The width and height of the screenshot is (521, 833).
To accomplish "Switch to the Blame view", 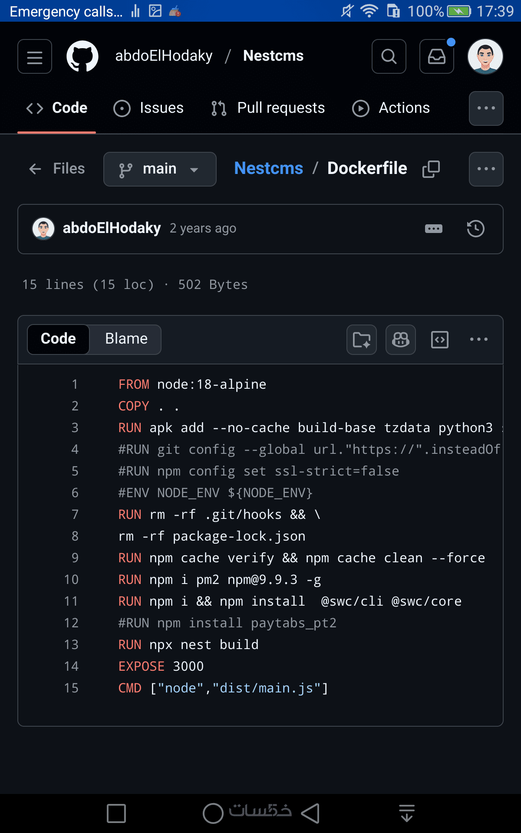I will coord(126,339).
